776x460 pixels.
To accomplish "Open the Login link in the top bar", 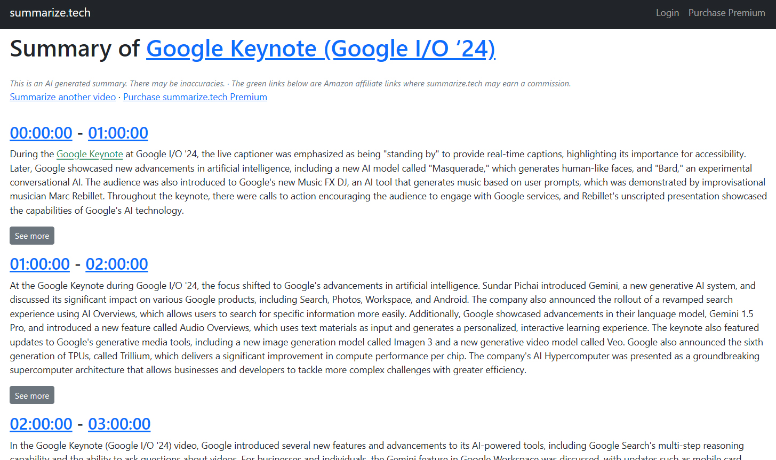I will 667,12.
